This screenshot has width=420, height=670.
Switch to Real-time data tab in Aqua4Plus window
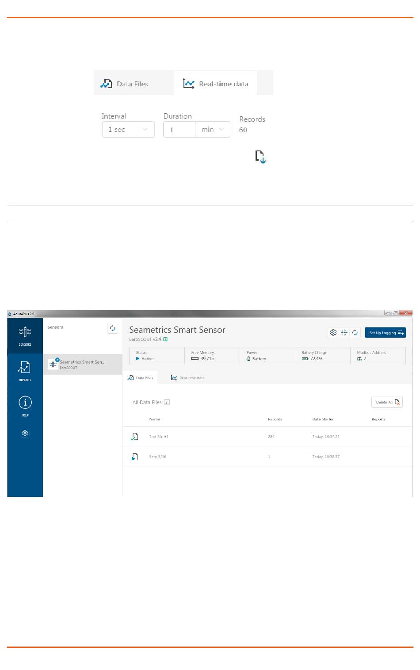click(x=188, y=378)
